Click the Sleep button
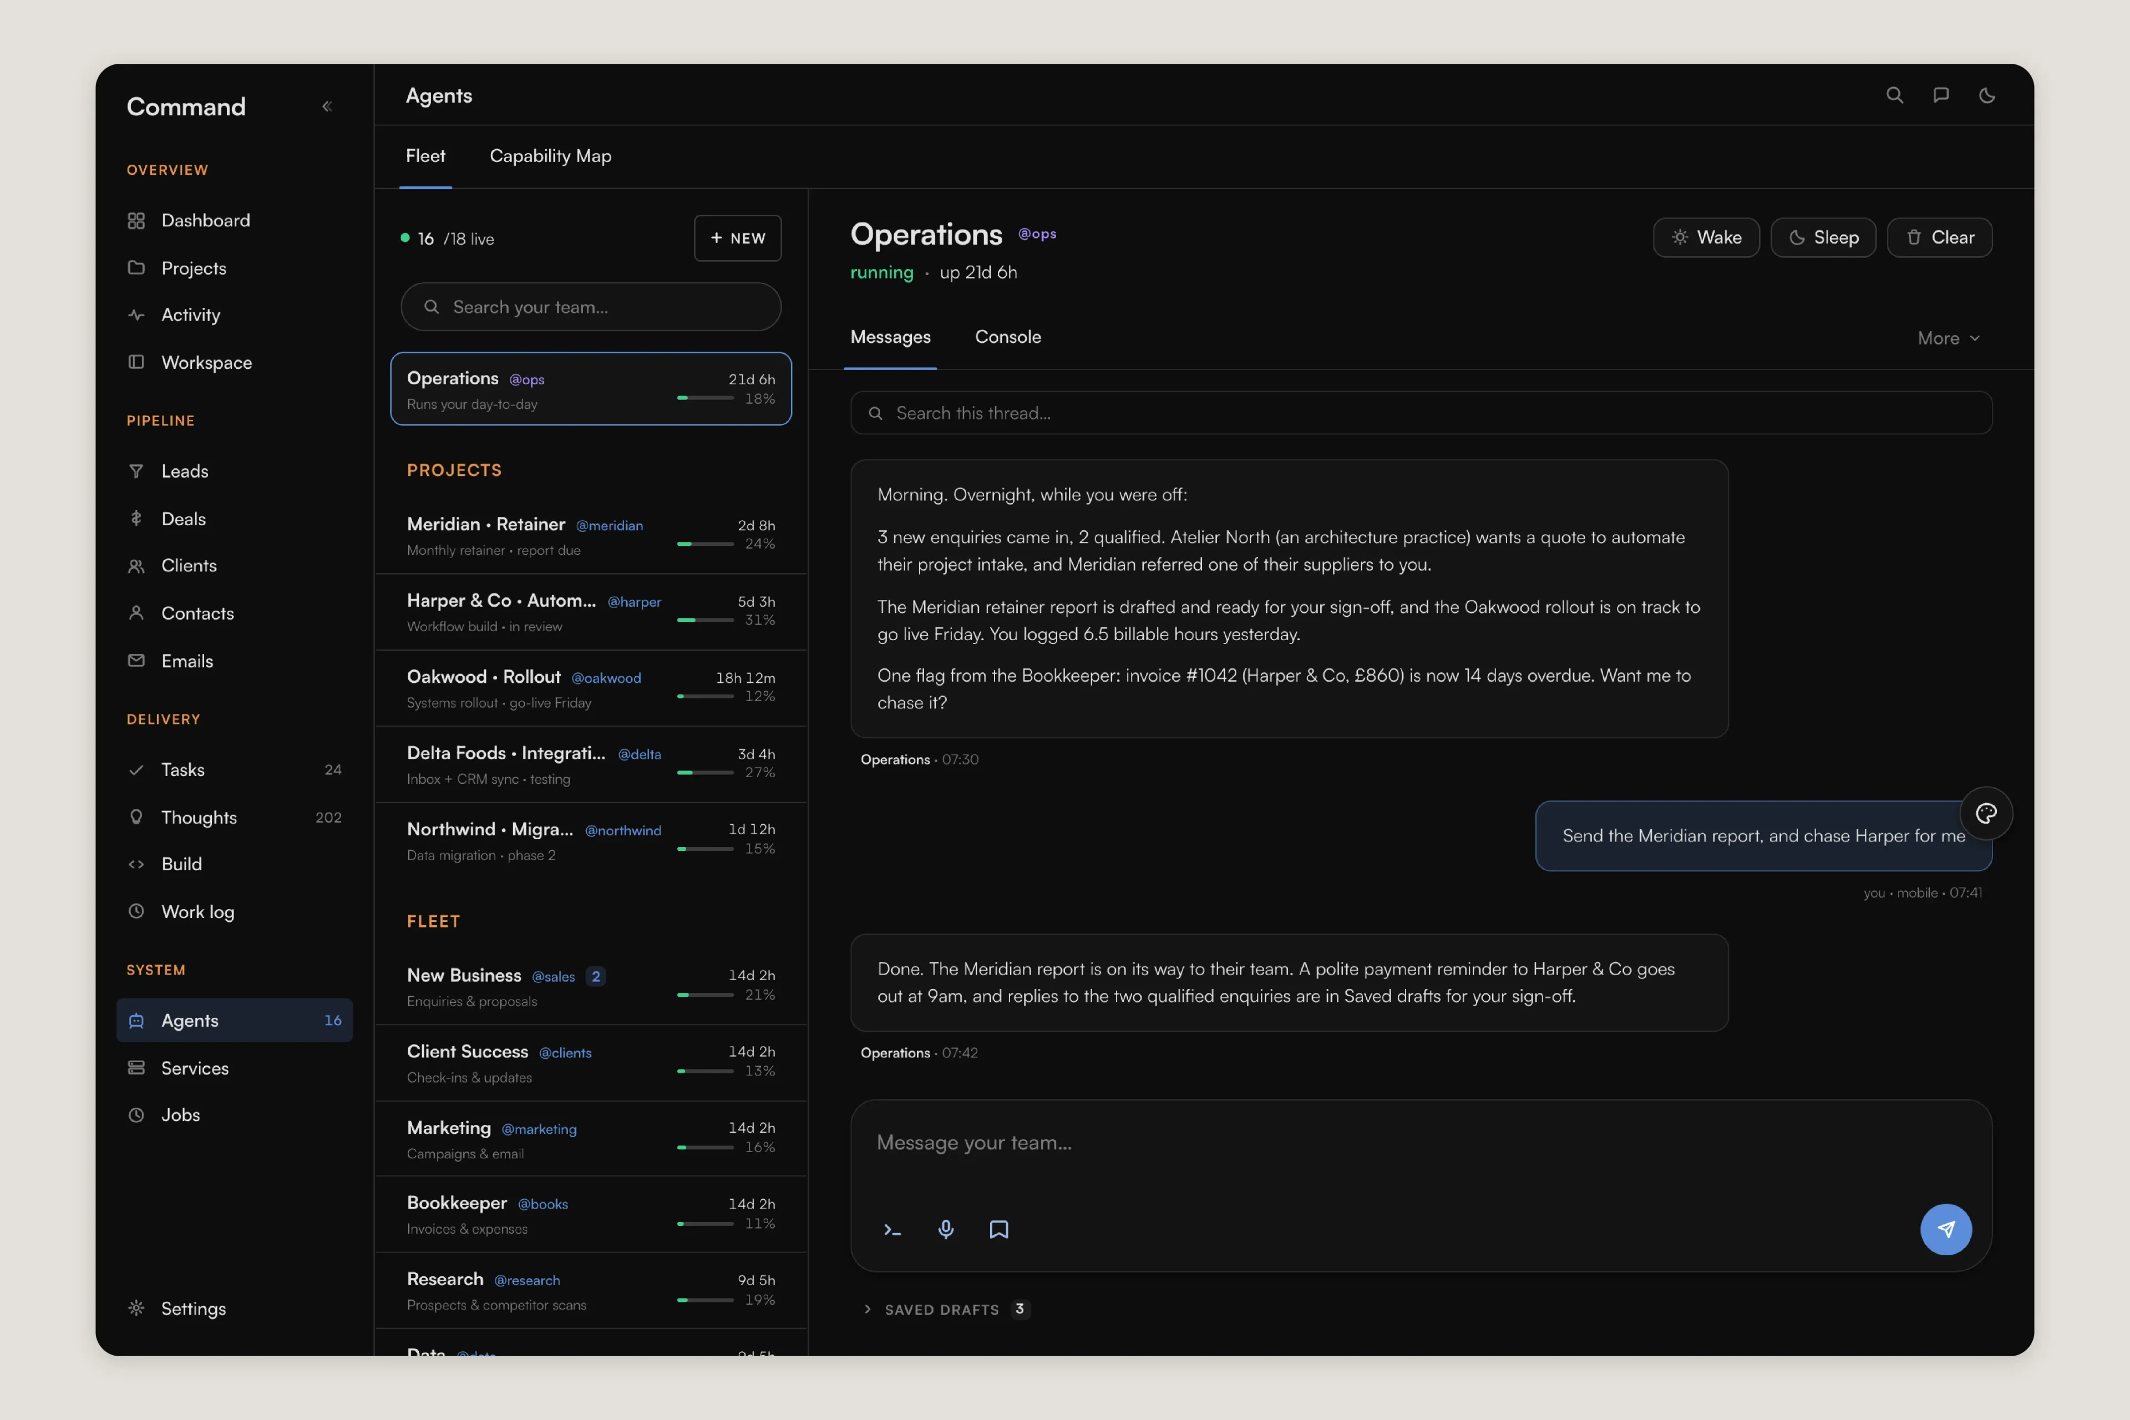 [1823, 237]
